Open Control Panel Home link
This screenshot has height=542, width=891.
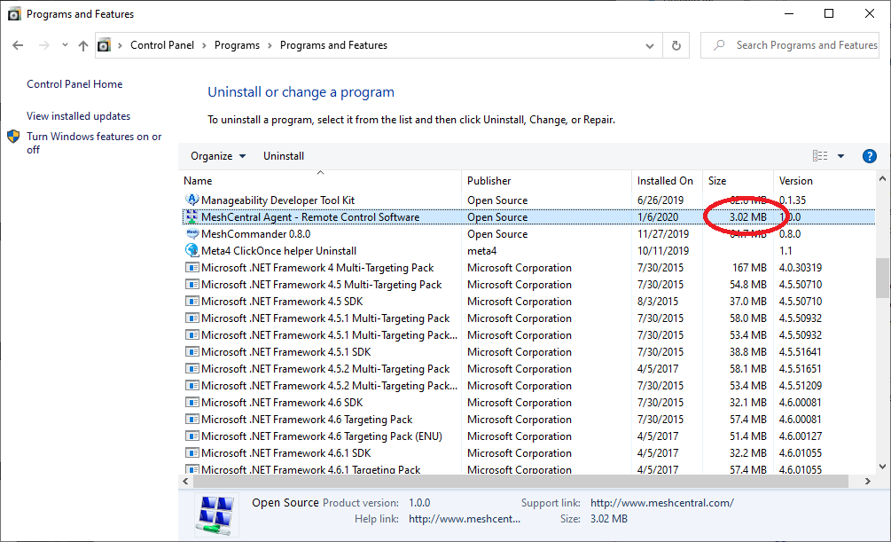click(74, 84)
